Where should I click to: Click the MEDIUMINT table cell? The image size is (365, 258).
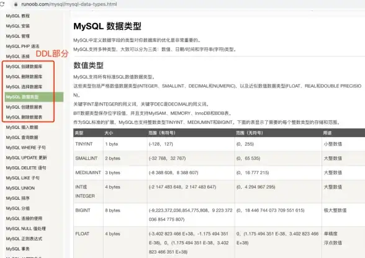[88, 172]
